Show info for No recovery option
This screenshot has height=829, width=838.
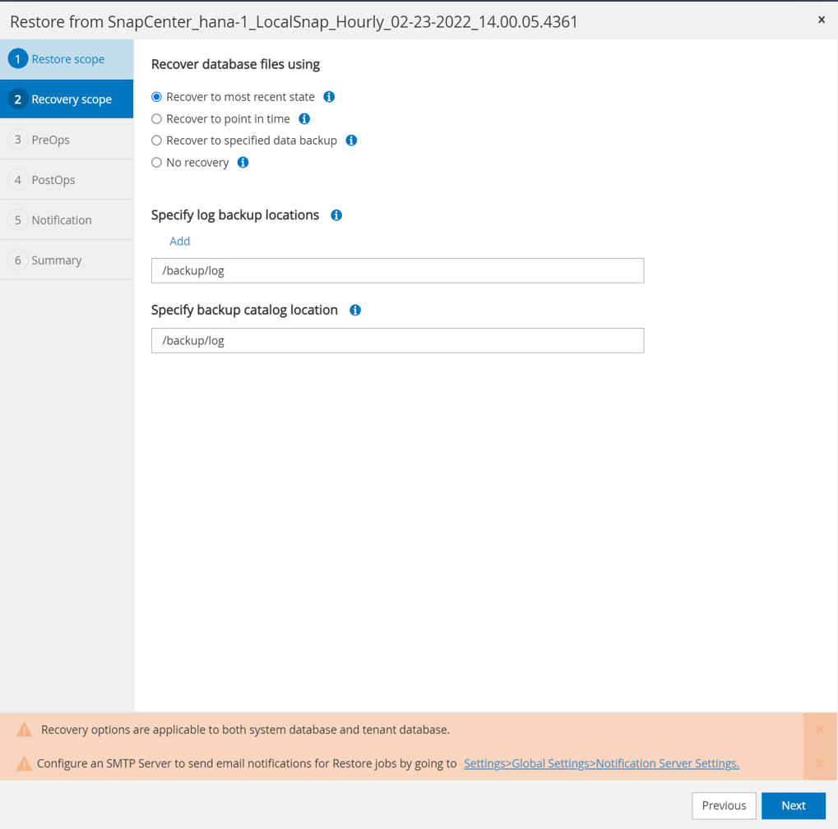click(243, 163)
